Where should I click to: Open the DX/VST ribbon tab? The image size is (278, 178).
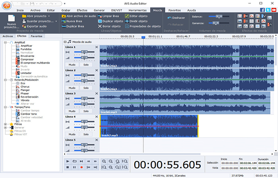pos(117,10)
